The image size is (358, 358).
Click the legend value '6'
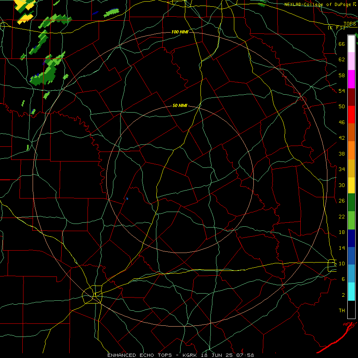(343, 279)
